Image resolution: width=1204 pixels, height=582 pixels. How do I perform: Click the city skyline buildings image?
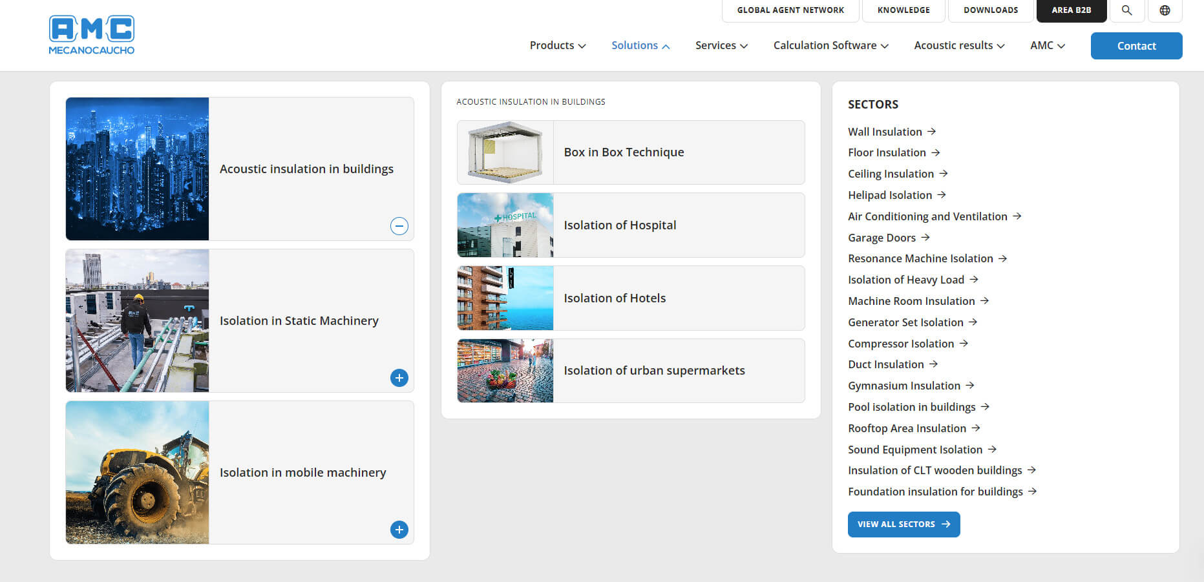(x=137, y=169)
